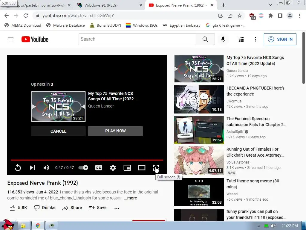Click the page vertical scrollbar
Viewport: 306px width, 230px height.
point(304,58)
